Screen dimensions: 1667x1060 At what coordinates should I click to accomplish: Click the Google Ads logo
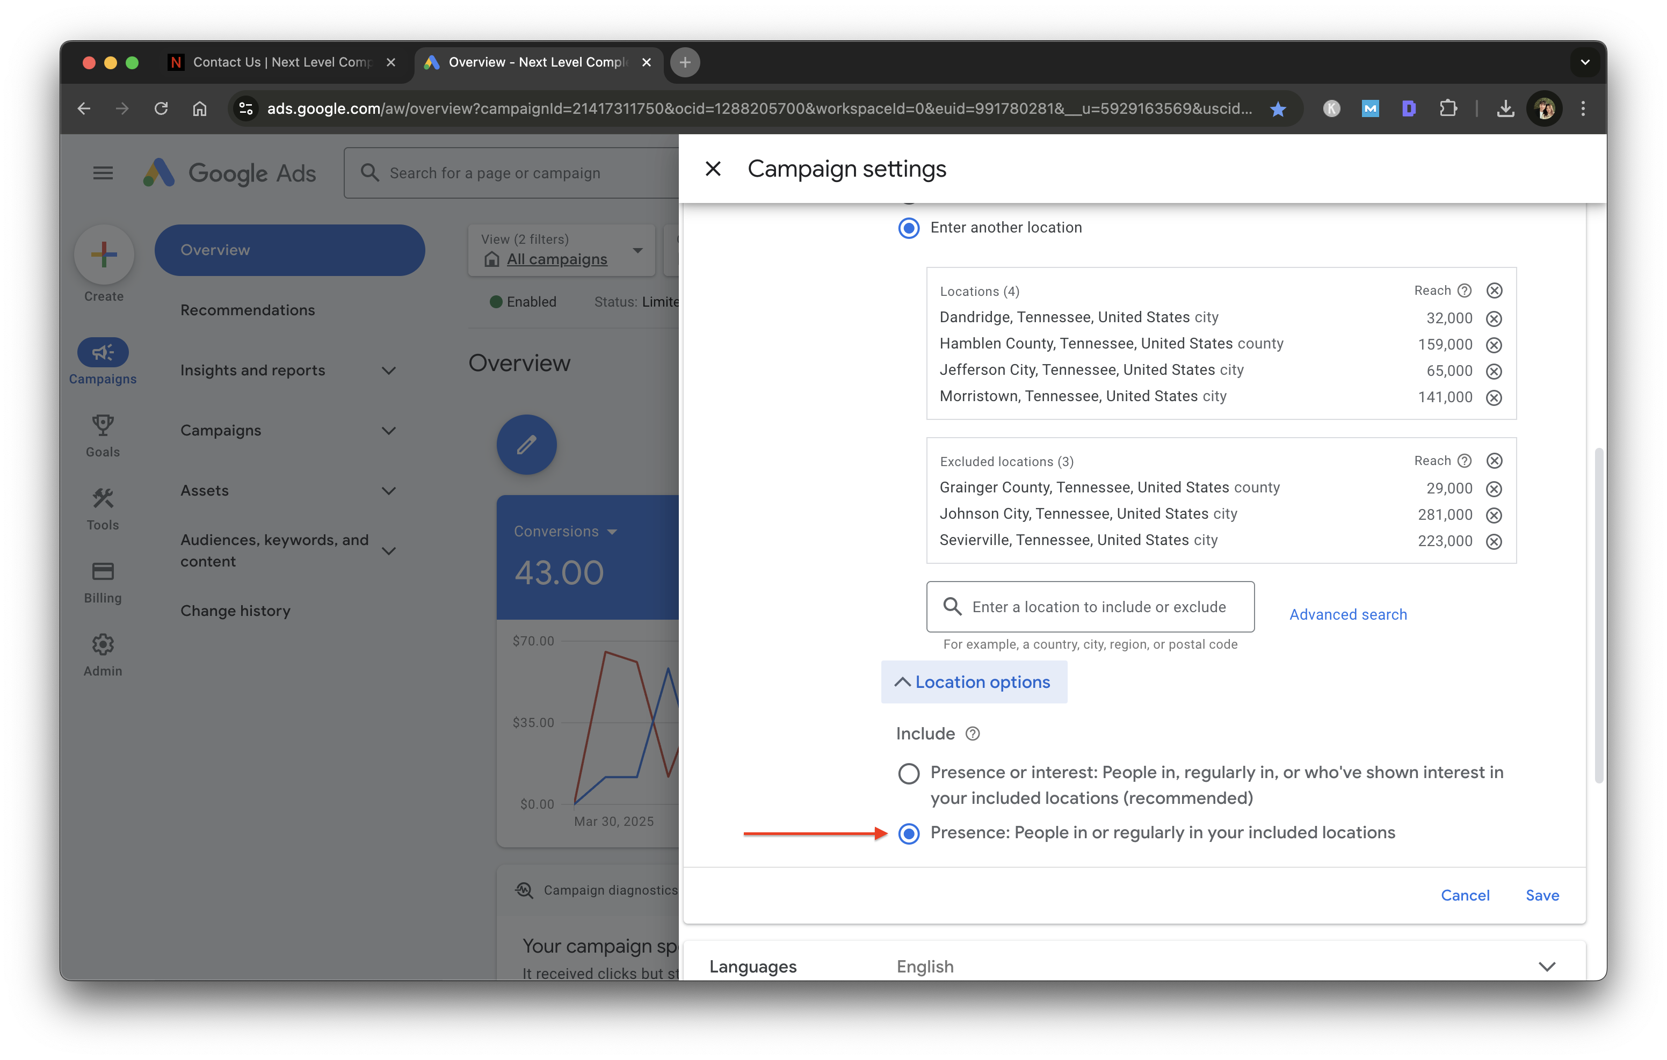tap(229, 172)
